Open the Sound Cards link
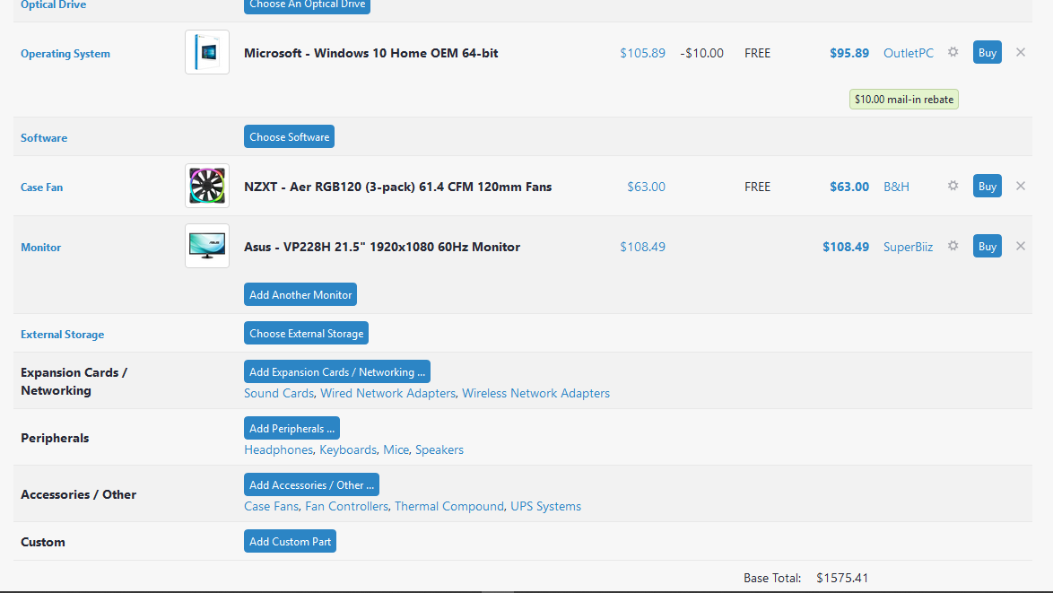 [x=279, y=393]
